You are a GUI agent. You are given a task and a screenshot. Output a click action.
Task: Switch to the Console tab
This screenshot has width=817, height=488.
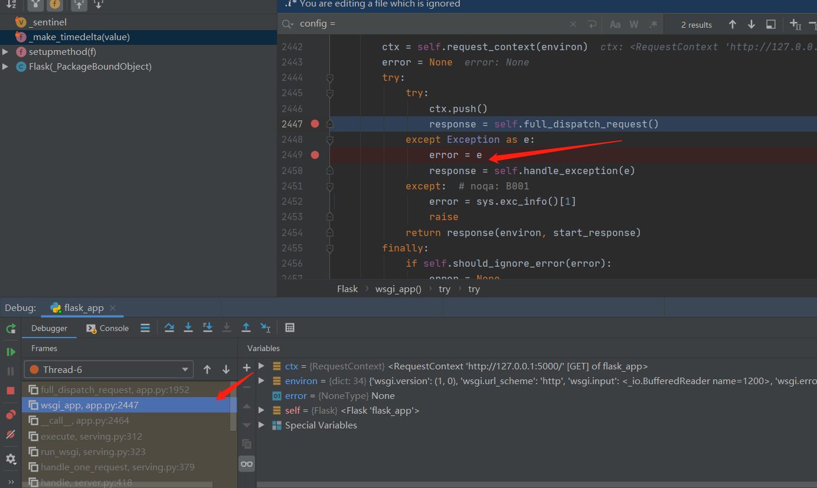(x=107, y=328)
